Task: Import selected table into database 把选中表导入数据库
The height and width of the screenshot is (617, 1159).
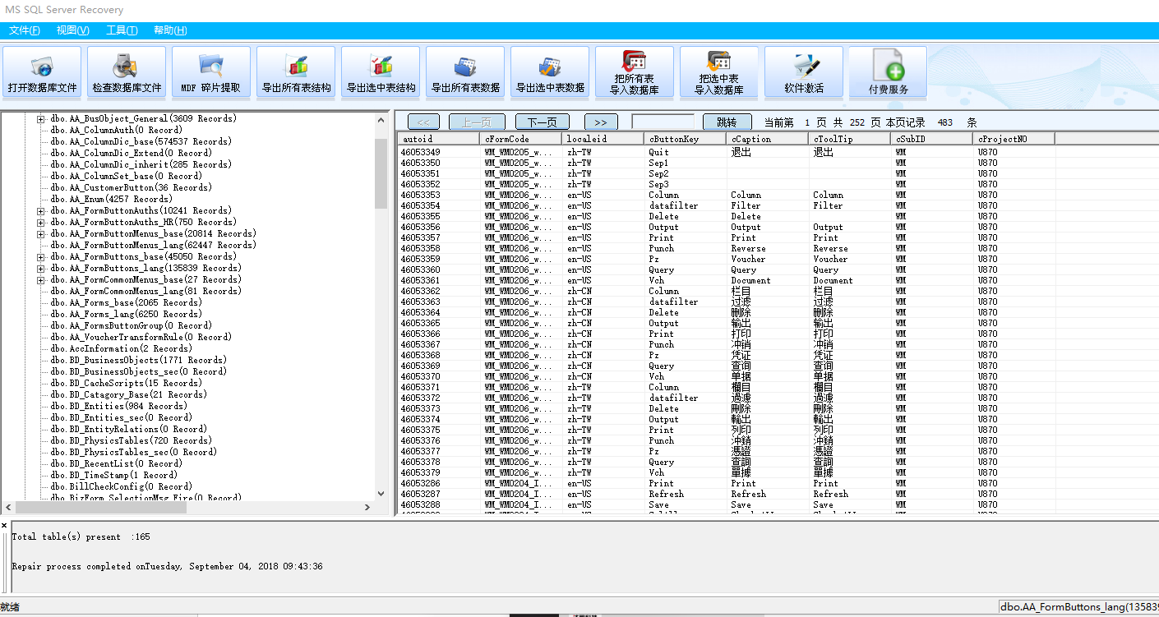Action: (719, 72)
